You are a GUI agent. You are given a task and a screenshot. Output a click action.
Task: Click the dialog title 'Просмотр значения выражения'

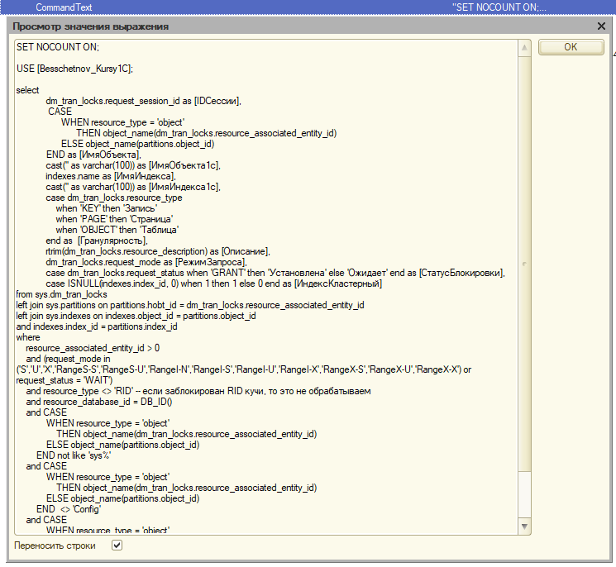tap(90, 26)
